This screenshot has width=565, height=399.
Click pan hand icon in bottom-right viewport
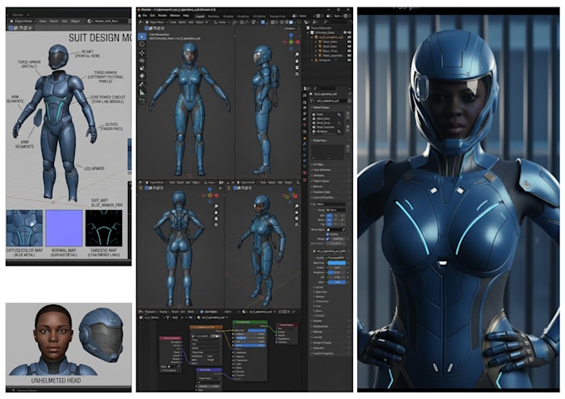pos(297,212)
